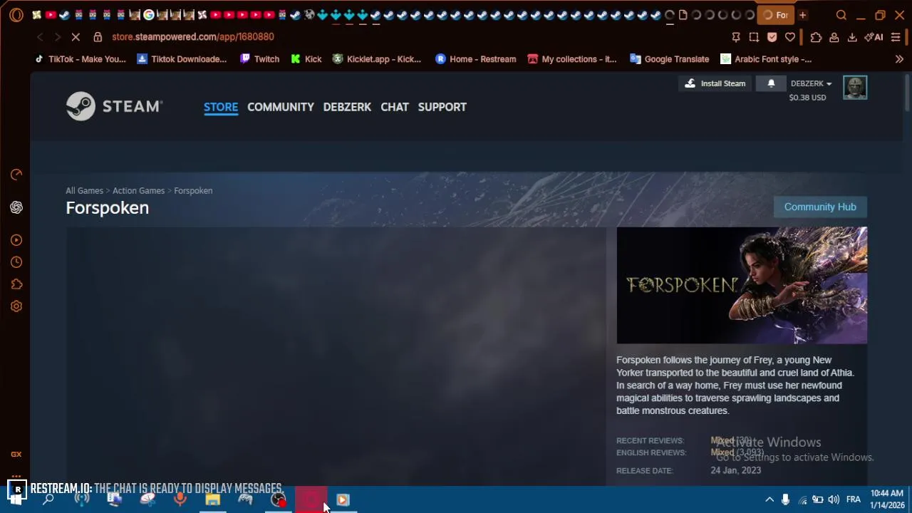
Task: Open the Community Hub button
Action: click(820, 207)
